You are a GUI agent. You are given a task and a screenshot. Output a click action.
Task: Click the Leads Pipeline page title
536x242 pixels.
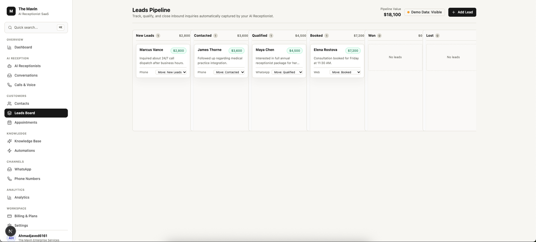click(x=151, y=10)
